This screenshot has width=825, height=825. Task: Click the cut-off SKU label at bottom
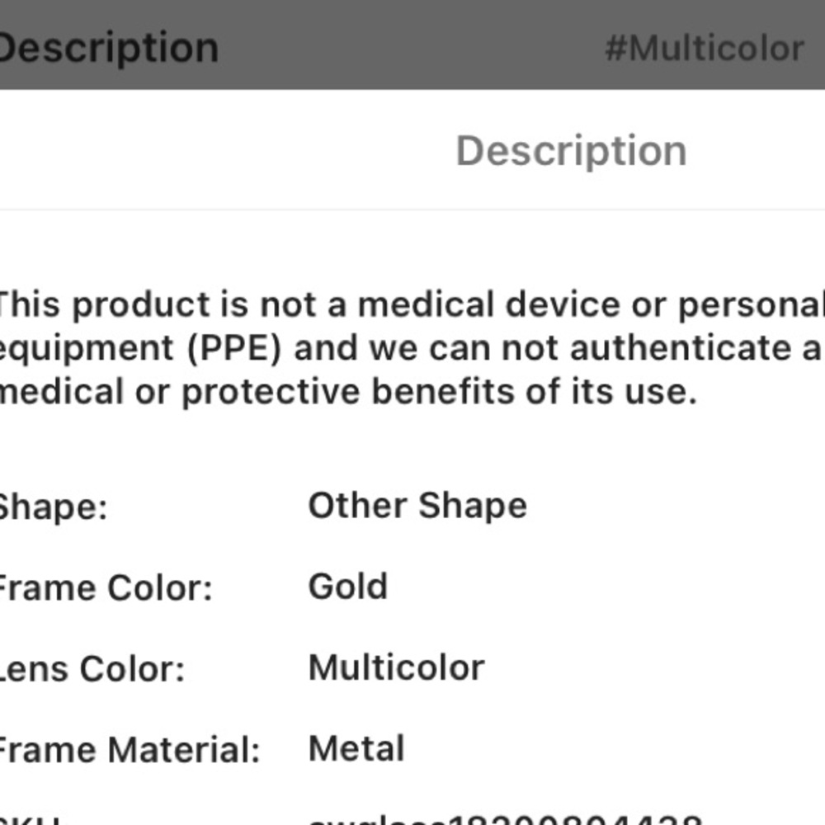click(30, 820)
